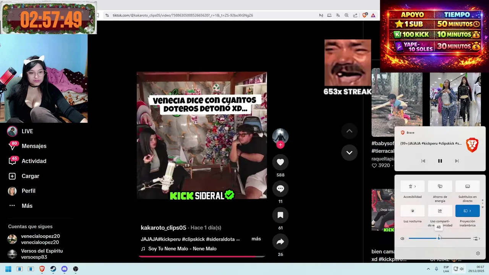Viewport: 489px width, 275px height.
Task: Open the Windows Start button
Action: tap(8, 269)
